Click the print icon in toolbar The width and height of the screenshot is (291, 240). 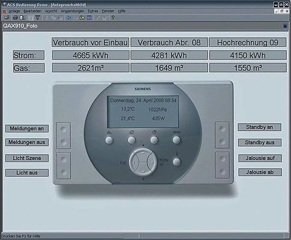pos(15,18)
